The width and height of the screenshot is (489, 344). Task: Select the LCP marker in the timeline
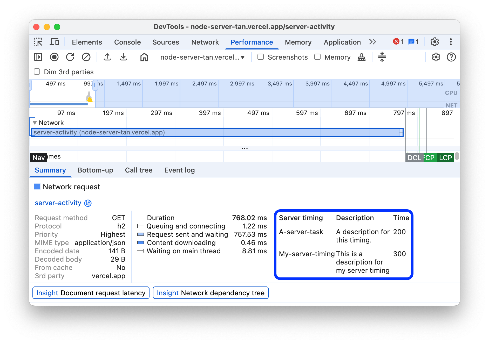tap(445, 157)
